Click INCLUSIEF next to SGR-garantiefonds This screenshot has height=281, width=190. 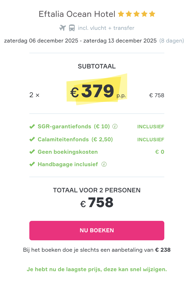(x=151, y=127)
